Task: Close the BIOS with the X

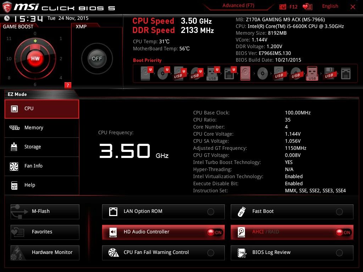Action: (353, 7)
